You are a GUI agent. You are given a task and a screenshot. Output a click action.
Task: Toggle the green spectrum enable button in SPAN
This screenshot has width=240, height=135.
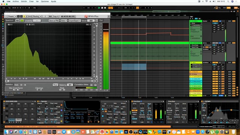(x=22, y=21)
